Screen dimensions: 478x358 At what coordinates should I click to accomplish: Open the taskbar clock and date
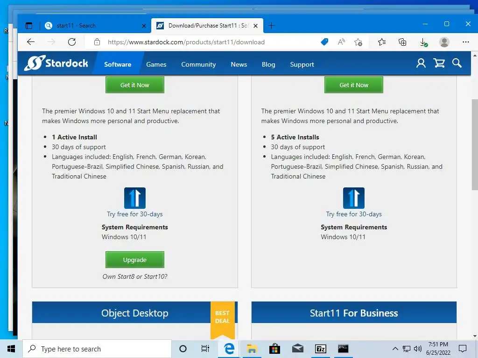(x=438, y=349)
